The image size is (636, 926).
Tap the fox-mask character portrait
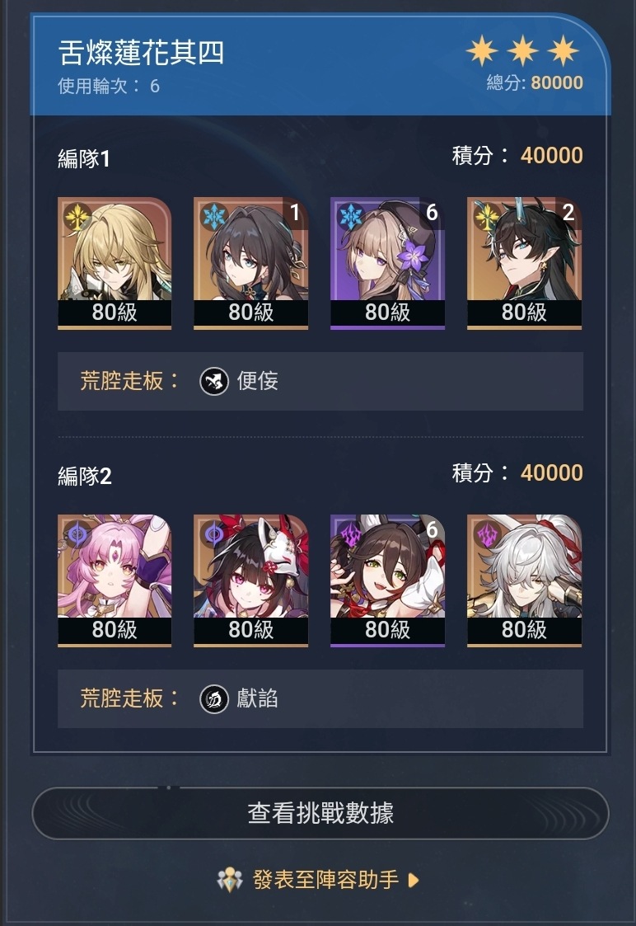pos(250,581)
